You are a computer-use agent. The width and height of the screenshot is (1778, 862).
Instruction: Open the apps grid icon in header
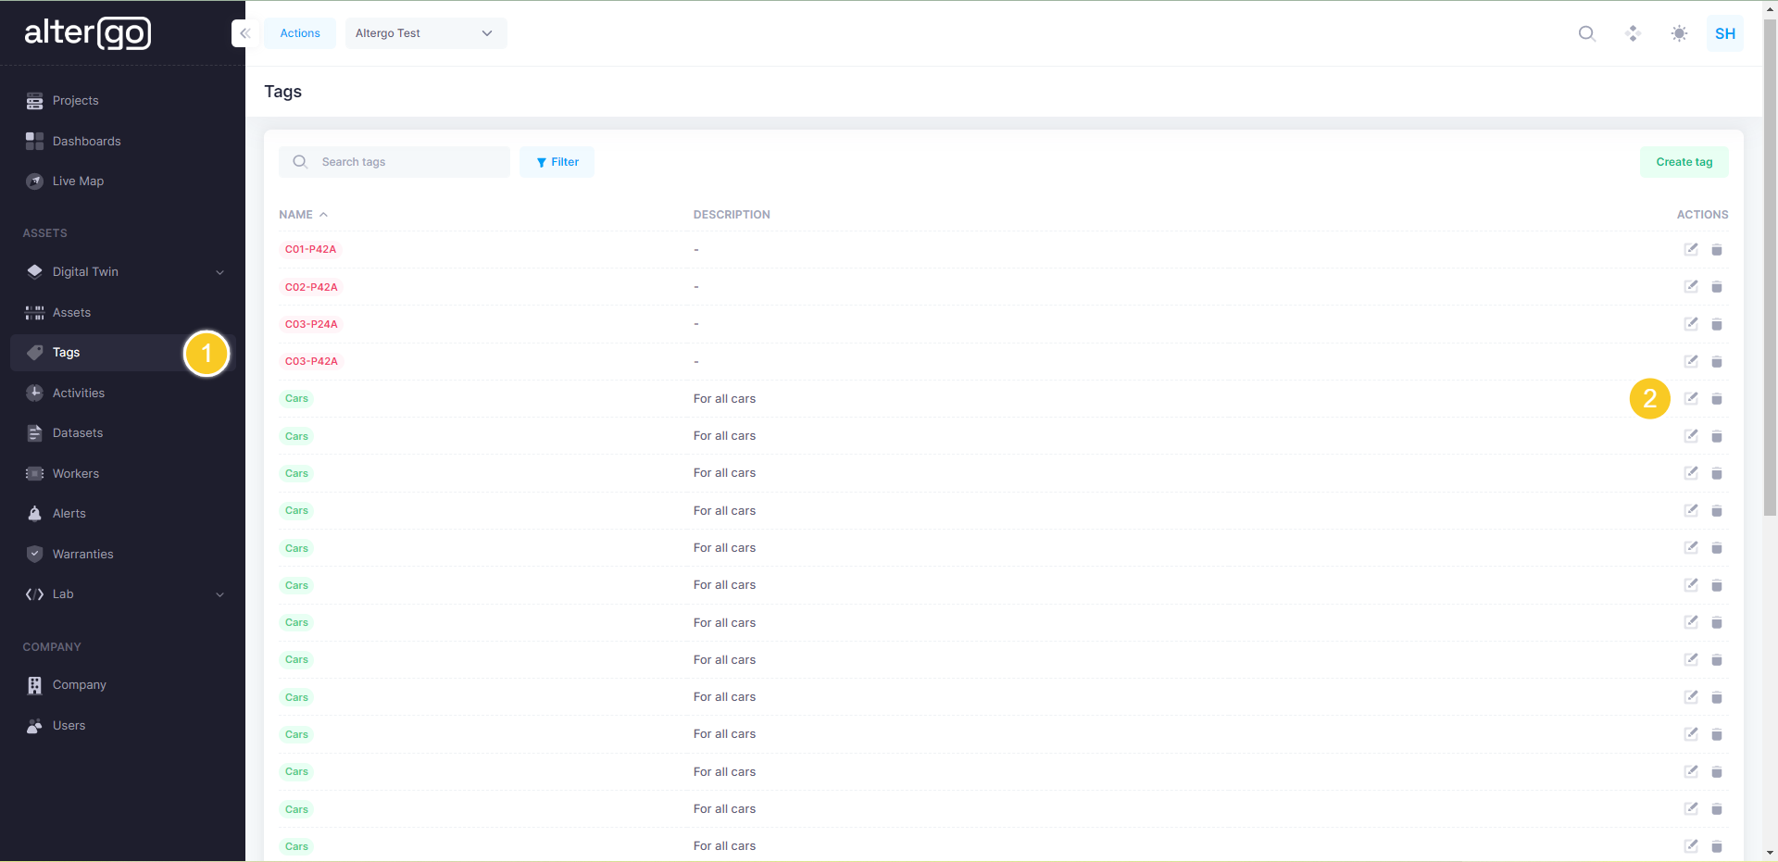tap(1633, 33)
